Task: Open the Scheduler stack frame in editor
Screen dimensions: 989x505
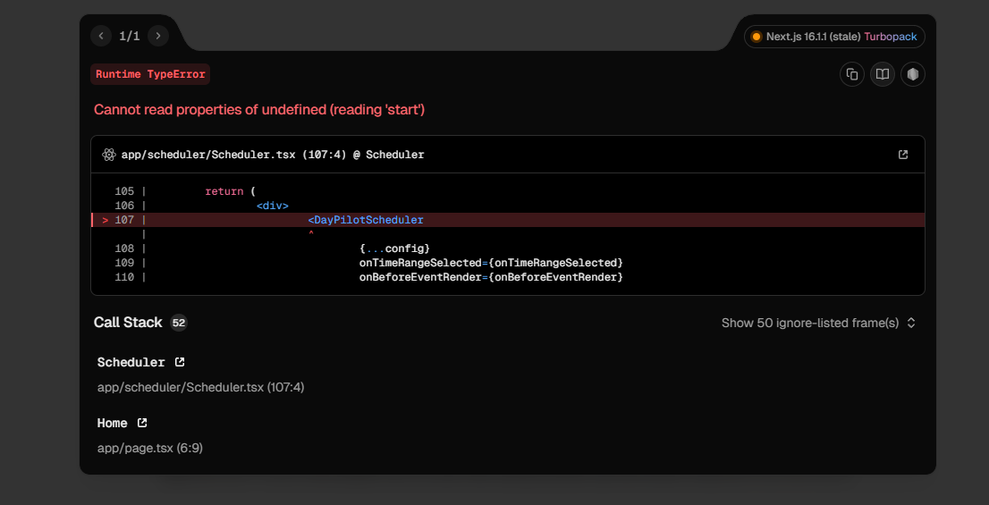Action: click(180, 362)
